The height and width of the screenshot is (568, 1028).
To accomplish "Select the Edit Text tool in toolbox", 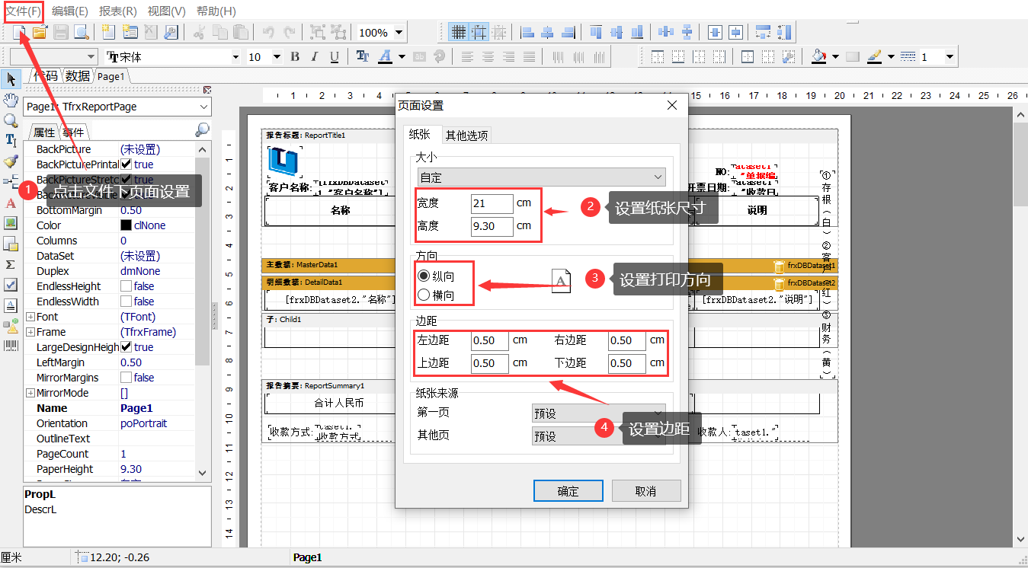I will [11, 140].
